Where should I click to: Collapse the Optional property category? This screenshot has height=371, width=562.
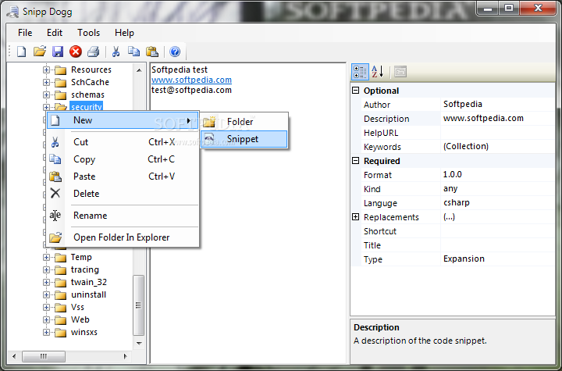click(356, 91)
